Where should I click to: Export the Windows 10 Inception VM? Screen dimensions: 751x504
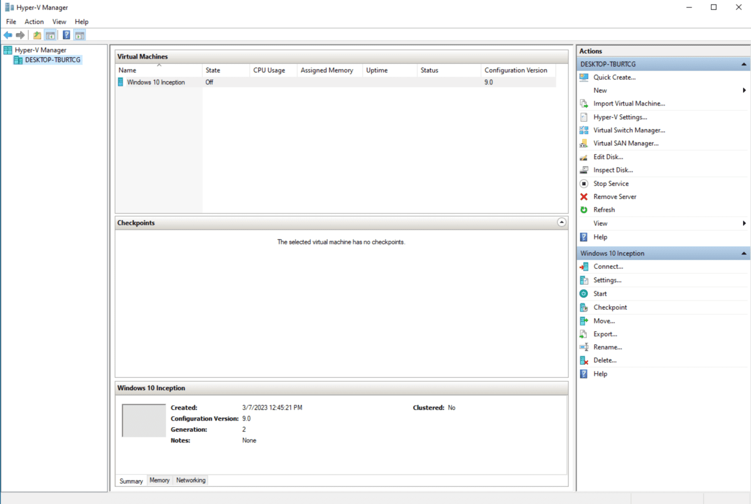pyautogui.click(x=605, y=334)
